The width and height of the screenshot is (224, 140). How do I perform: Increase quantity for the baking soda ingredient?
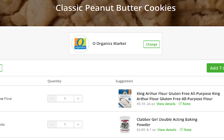[x=78, y=124]
